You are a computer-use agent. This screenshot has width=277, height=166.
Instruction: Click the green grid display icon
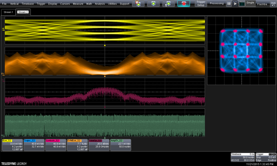pyautogui.click(x=242, y=4)
